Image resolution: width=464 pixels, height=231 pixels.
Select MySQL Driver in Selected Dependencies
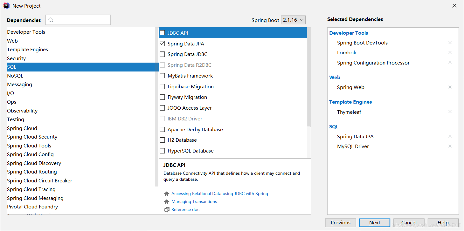(353, 146)
